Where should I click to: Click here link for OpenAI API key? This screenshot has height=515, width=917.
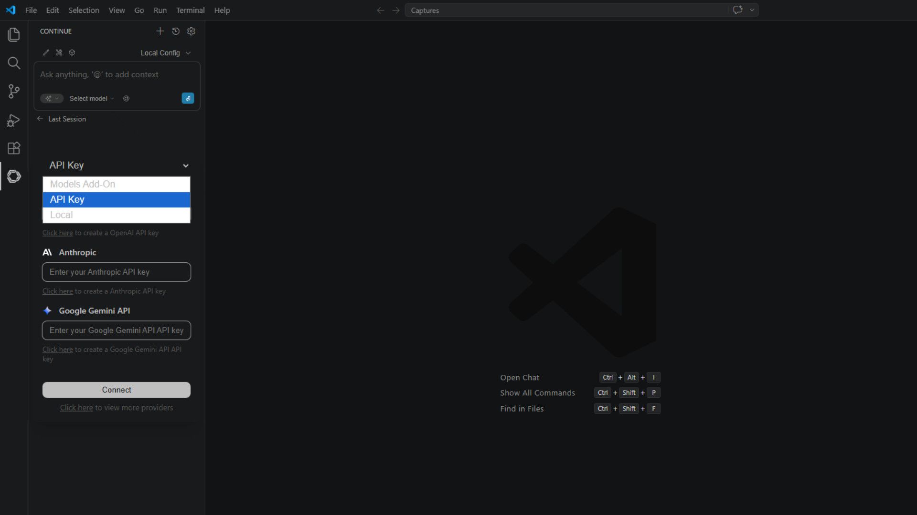click(x=57, y=233)
